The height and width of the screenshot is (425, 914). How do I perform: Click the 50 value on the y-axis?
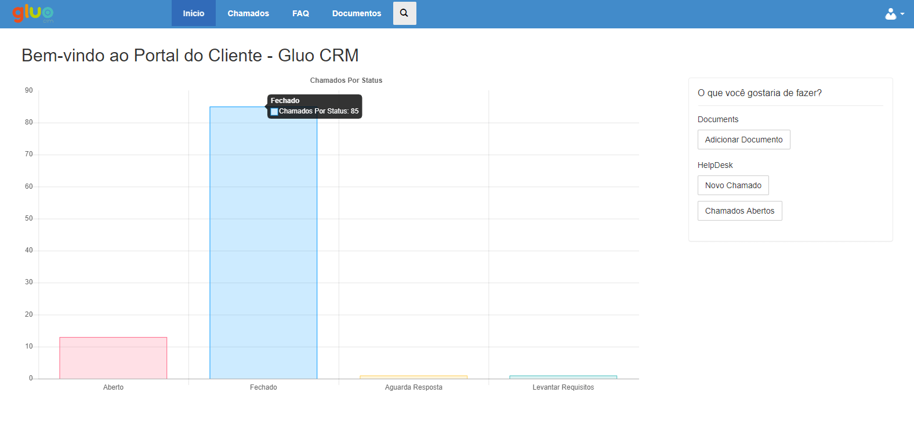click(29, 218)
